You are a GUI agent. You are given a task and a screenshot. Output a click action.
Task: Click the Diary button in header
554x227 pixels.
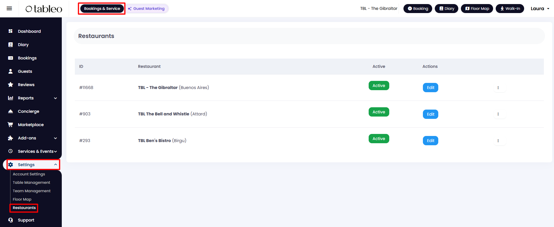pyautogui.click(x=446, y=9)
